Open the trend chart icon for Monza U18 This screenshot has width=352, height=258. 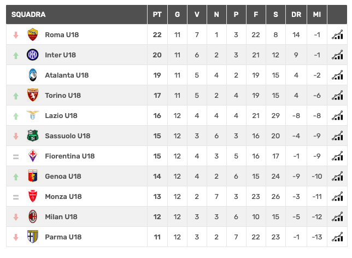coord(337,196)
